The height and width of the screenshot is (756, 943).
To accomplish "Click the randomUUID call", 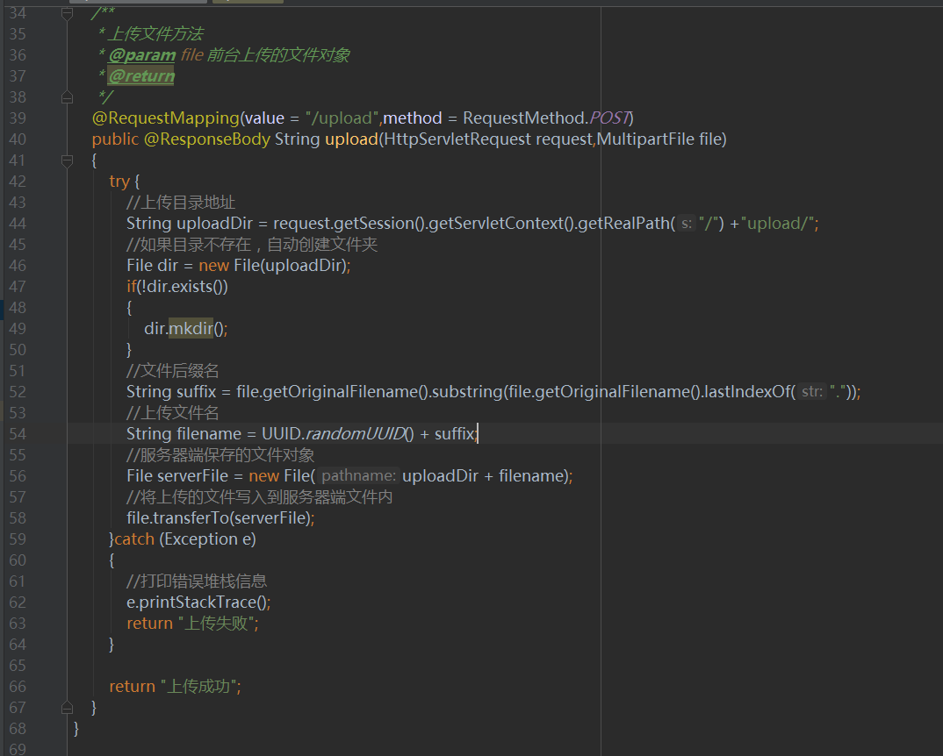I will pos(355,434).
